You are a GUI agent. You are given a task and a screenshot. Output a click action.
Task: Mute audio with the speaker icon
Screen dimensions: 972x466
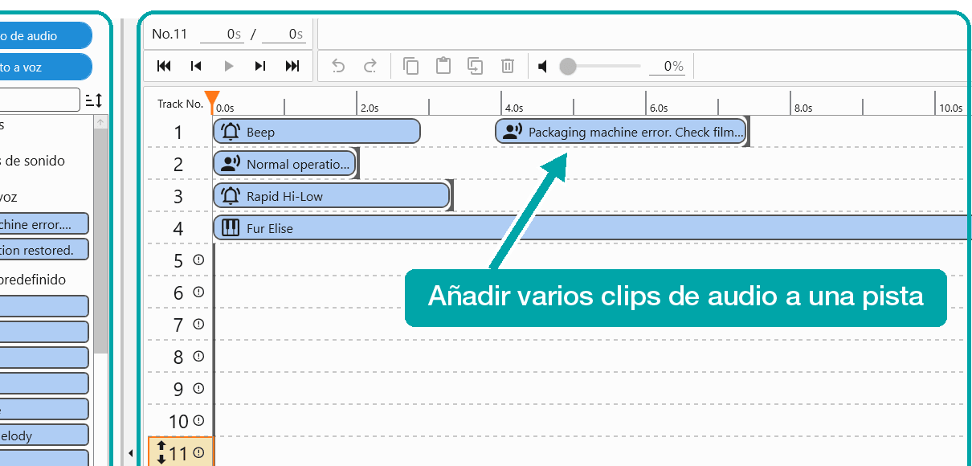(x=543, y=66)
